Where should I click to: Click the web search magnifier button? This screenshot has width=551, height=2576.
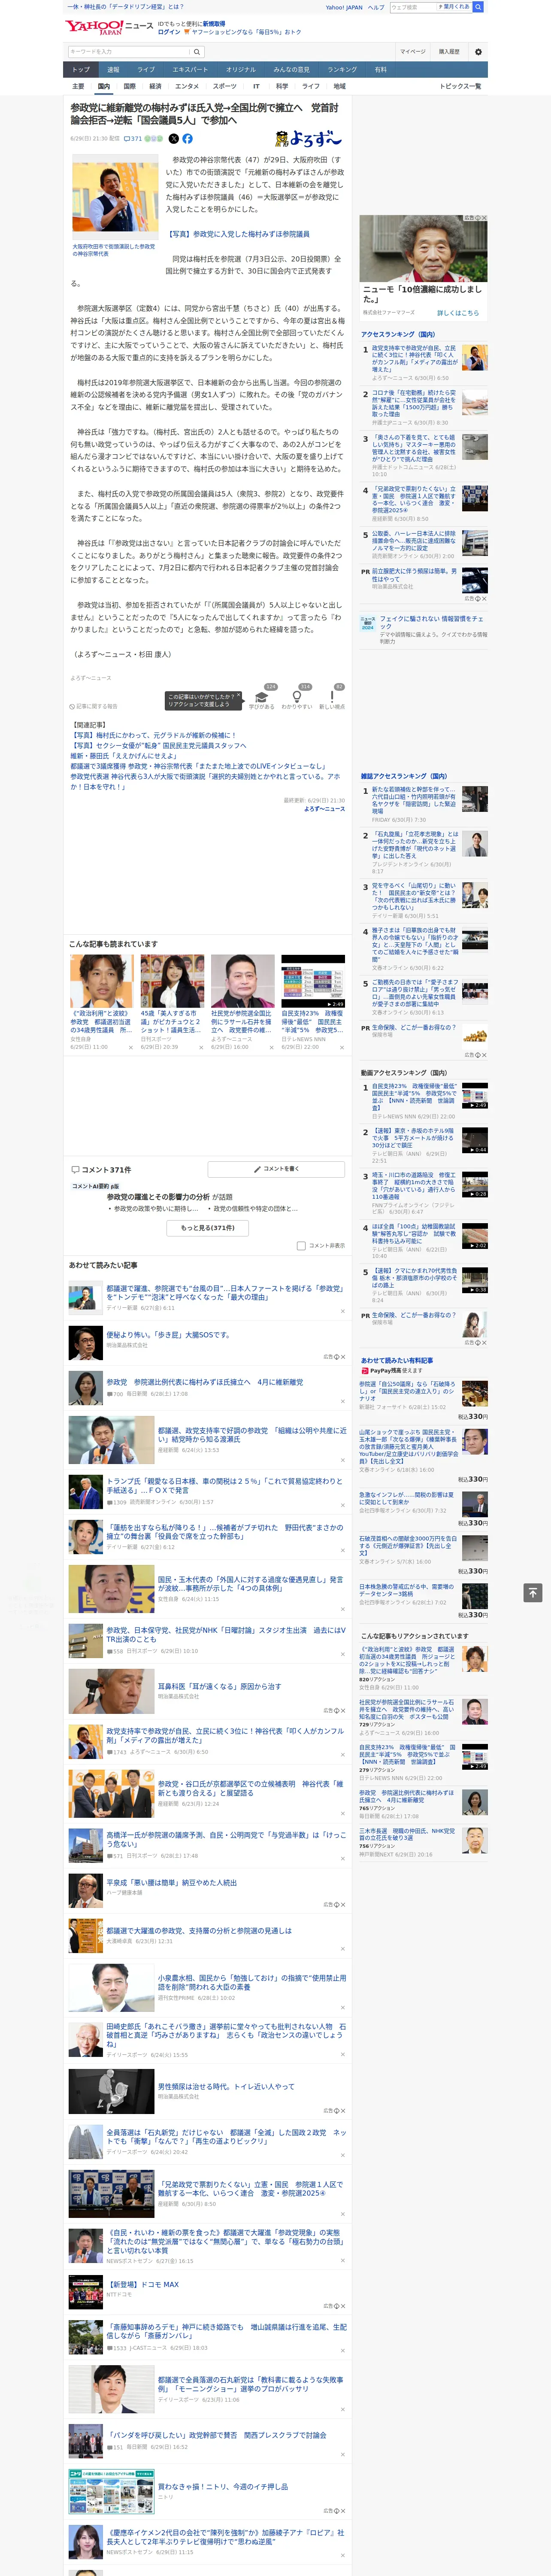pyautogui.click(x=478, y=7)
